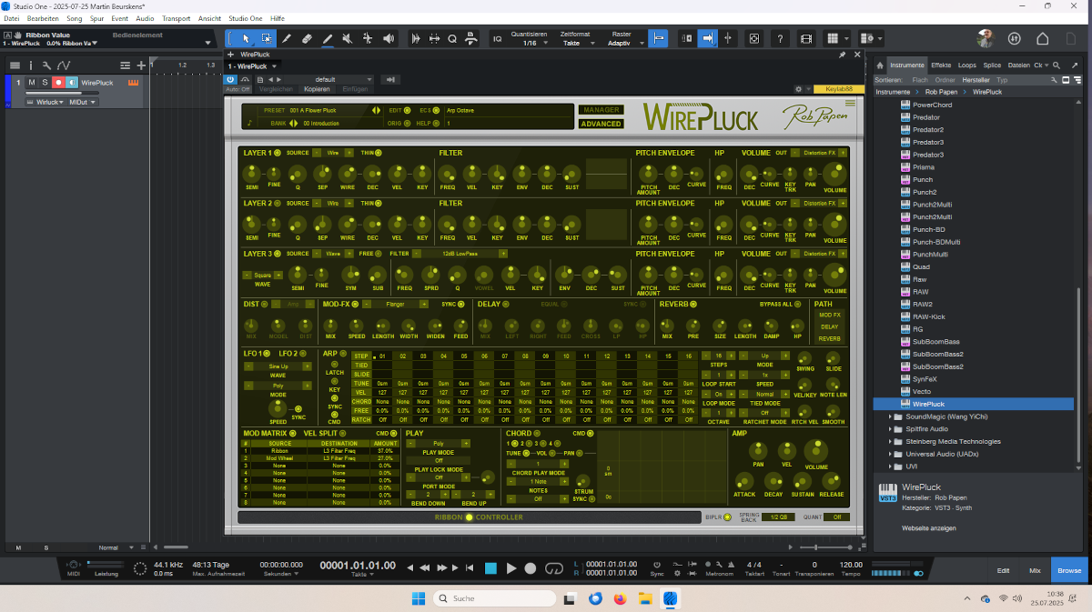Open the Bearbeiten menu
The image size is (1092, 612).
point(44,18)
